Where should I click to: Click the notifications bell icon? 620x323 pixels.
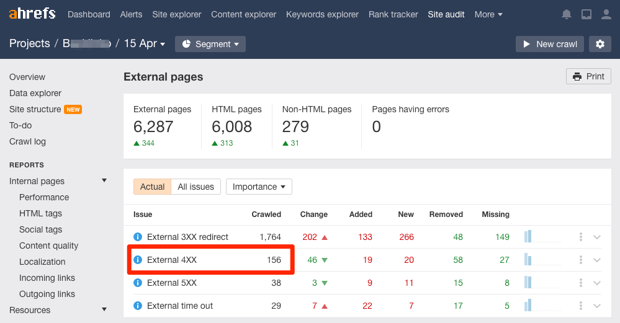pyautogui.click(x=566, y=14)
